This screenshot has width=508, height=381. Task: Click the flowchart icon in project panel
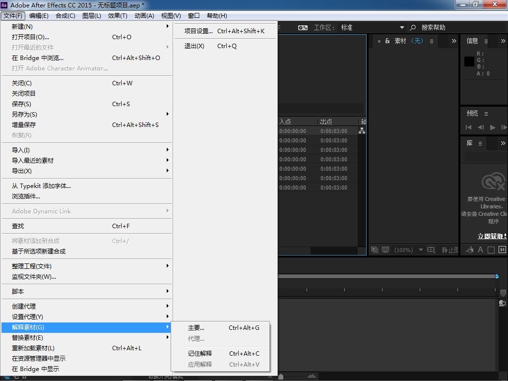[x=362, y=131]
